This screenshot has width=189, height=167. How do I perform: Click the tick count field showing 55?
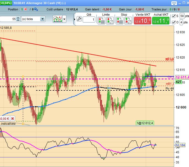tap(8, 19)
